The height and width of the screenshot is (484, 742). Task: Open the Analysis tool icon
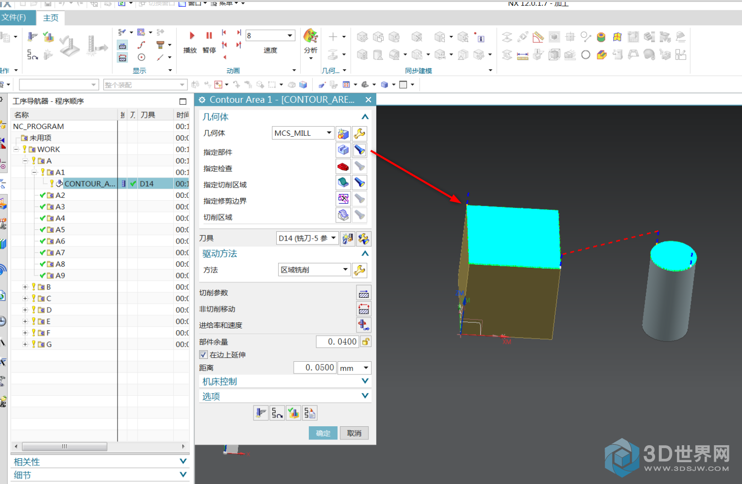311,36
